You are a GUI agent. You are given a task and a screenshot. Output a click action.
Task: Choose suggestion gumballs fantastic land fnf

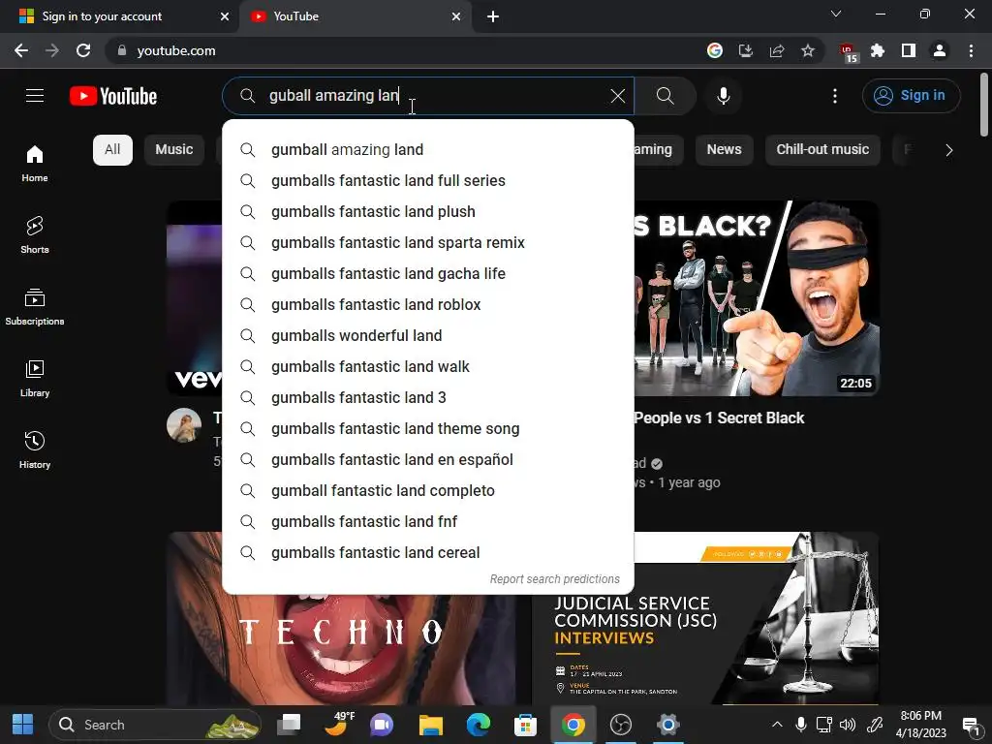click(x=428, y=522)
